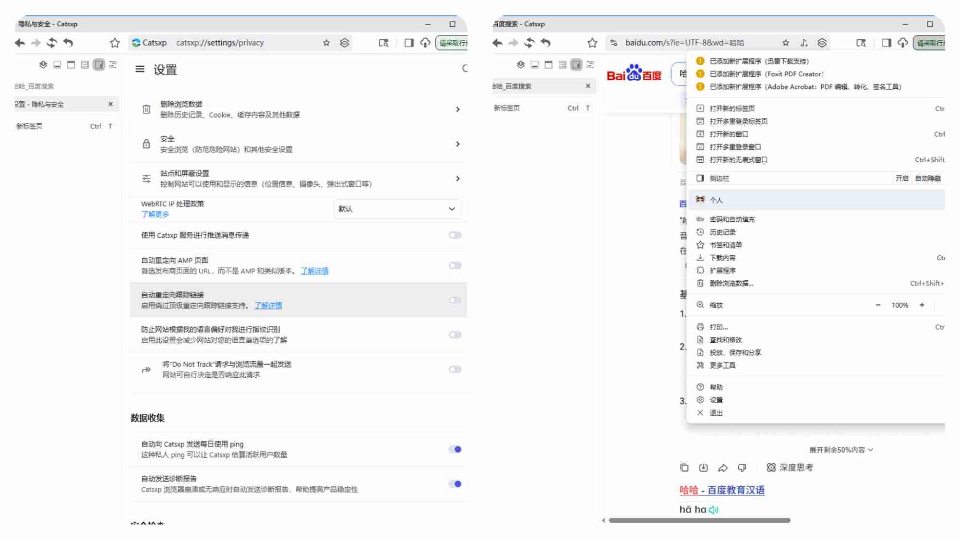Click the cloud upload icon in right toolbar
The width and height of the screenshot is (960, 540).
903,43
